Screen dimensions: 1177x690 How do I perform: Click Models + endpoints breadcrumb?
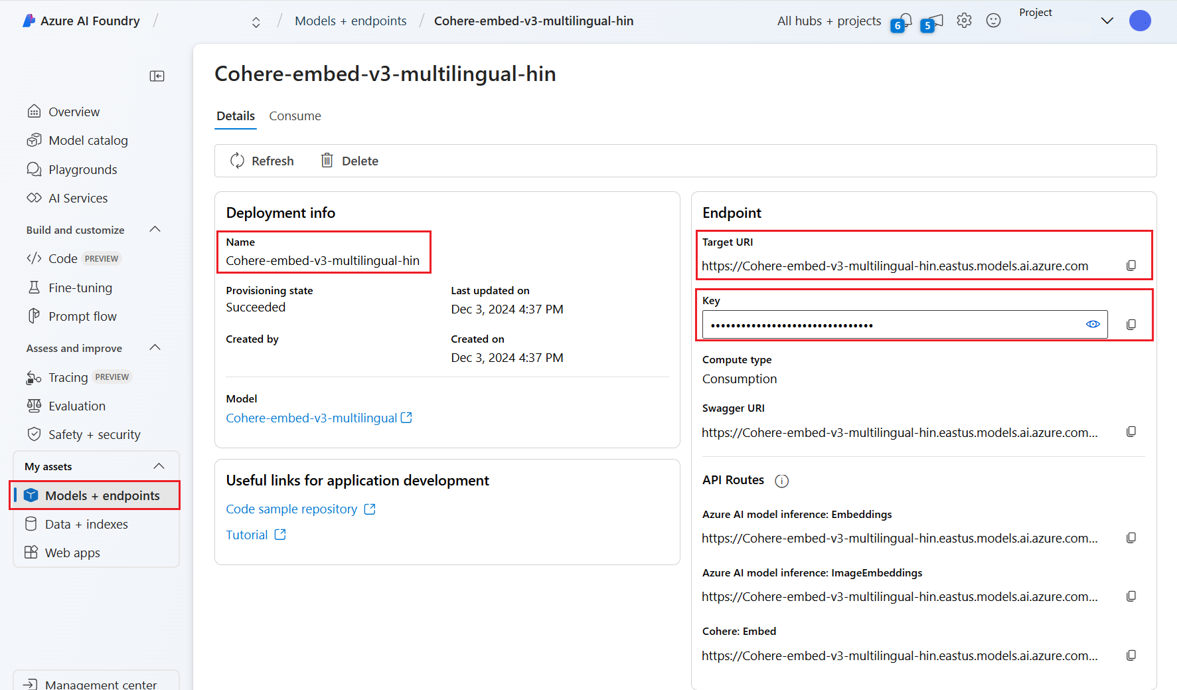(x=351, y=21)
